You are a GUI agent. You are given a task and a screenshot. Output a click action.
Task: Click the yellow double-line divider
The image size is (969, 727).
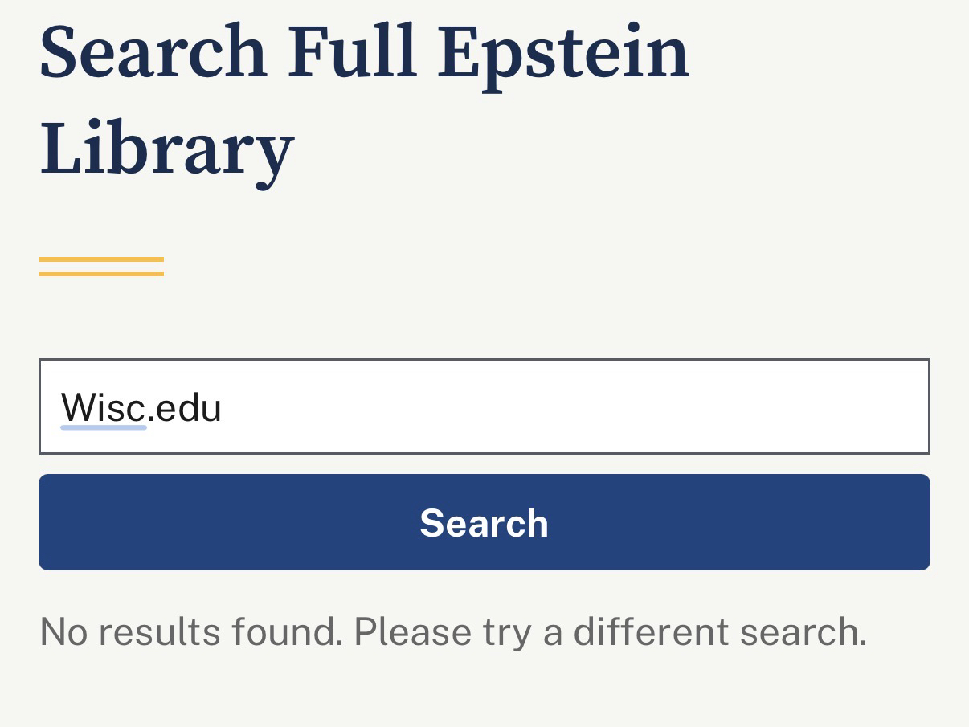click(x=101, y=267)
